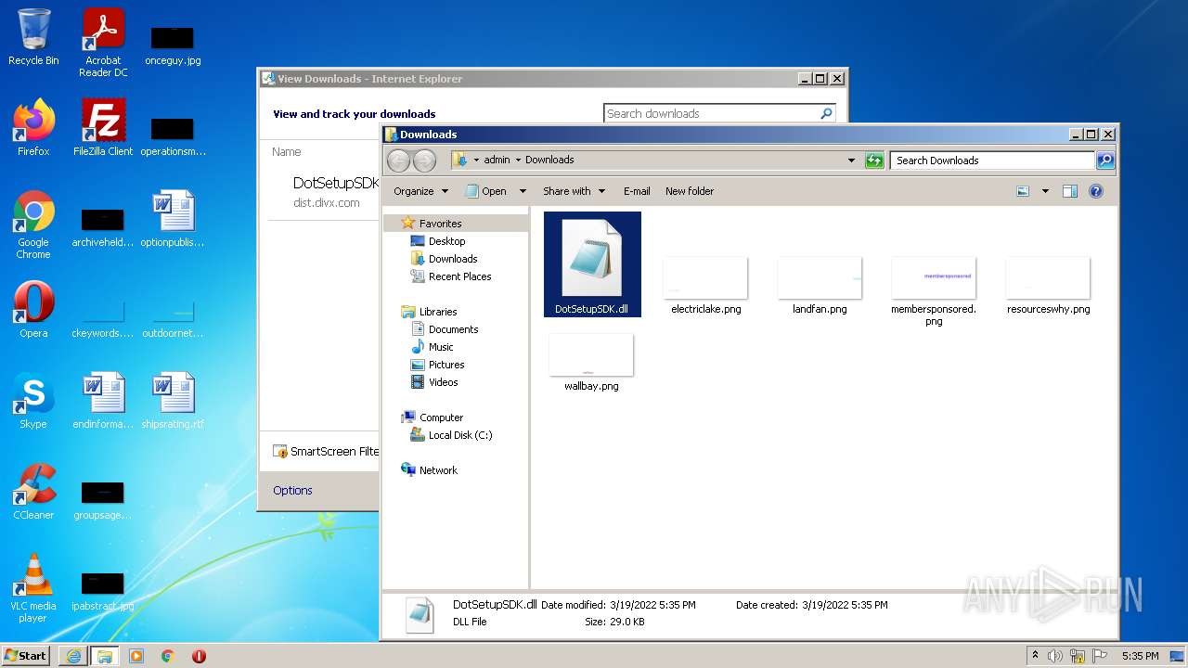The image size is (1188, 668).
Task: Click the Back arrow in Downloads window
Action: 398,161
